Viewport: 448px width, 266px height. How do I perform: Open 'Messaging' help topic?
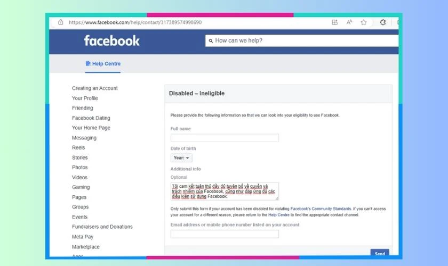coord(84,138)
